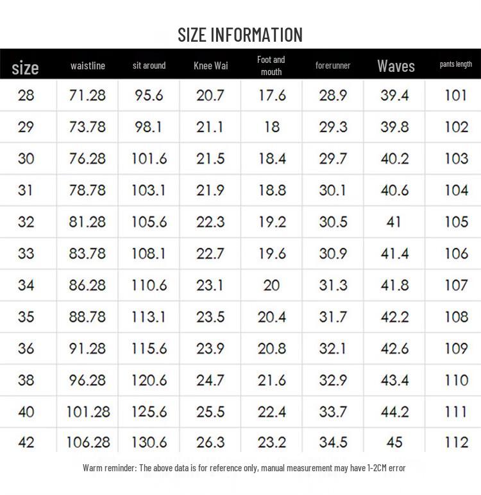Click the foot and mouth value 23.2

tap(272, 442)
